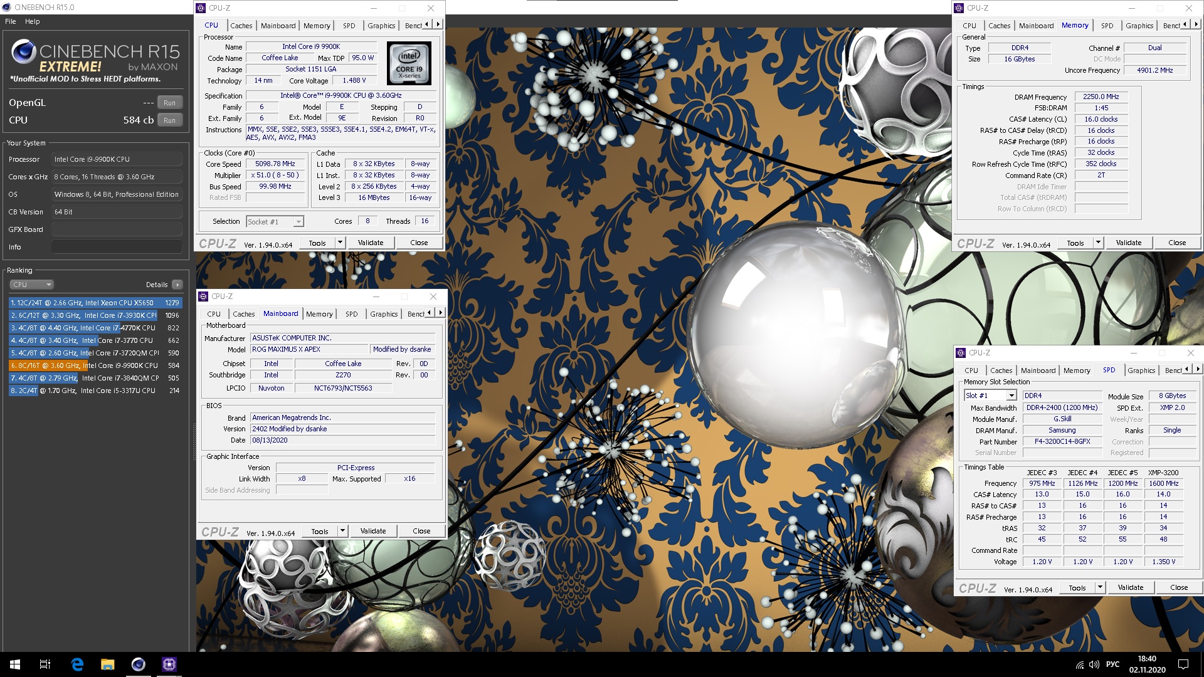Click the icon in the top CPU tab window's title bar
Image resolution: width=1204 pixels, height=677 pixels.
click(x=201, y=8)
